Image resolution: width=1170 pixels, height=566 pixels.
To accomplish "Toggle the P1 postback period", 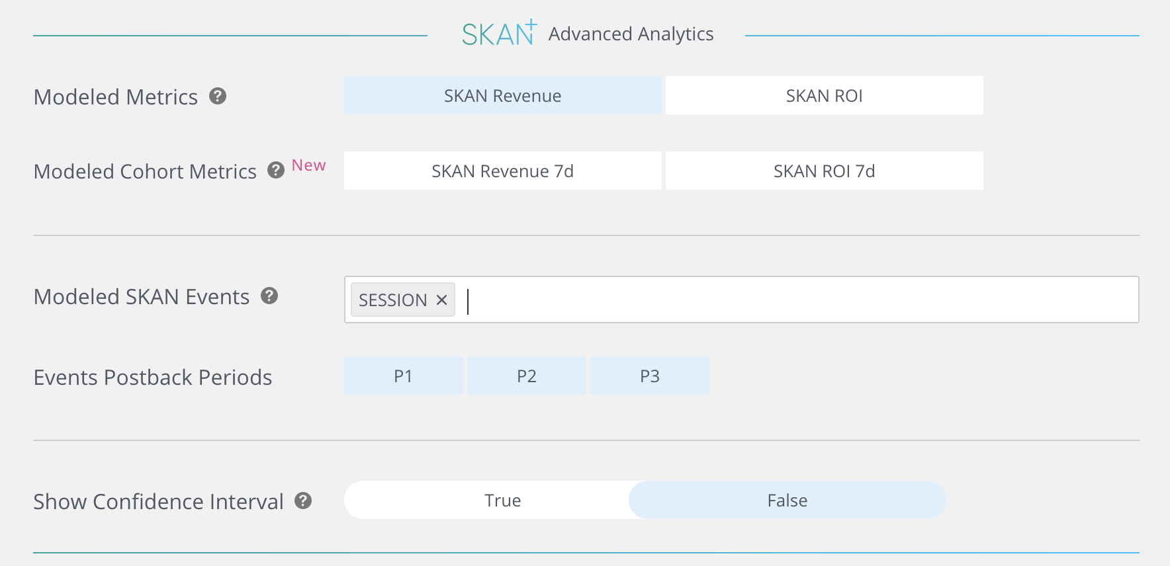I will tap(403, 376).
